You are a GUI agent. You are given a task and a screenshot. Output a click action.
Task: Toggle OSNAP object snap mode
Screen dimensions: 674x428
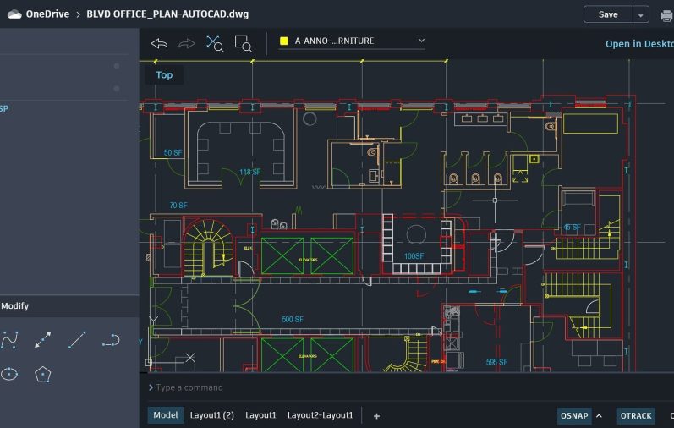click(574, 415)
